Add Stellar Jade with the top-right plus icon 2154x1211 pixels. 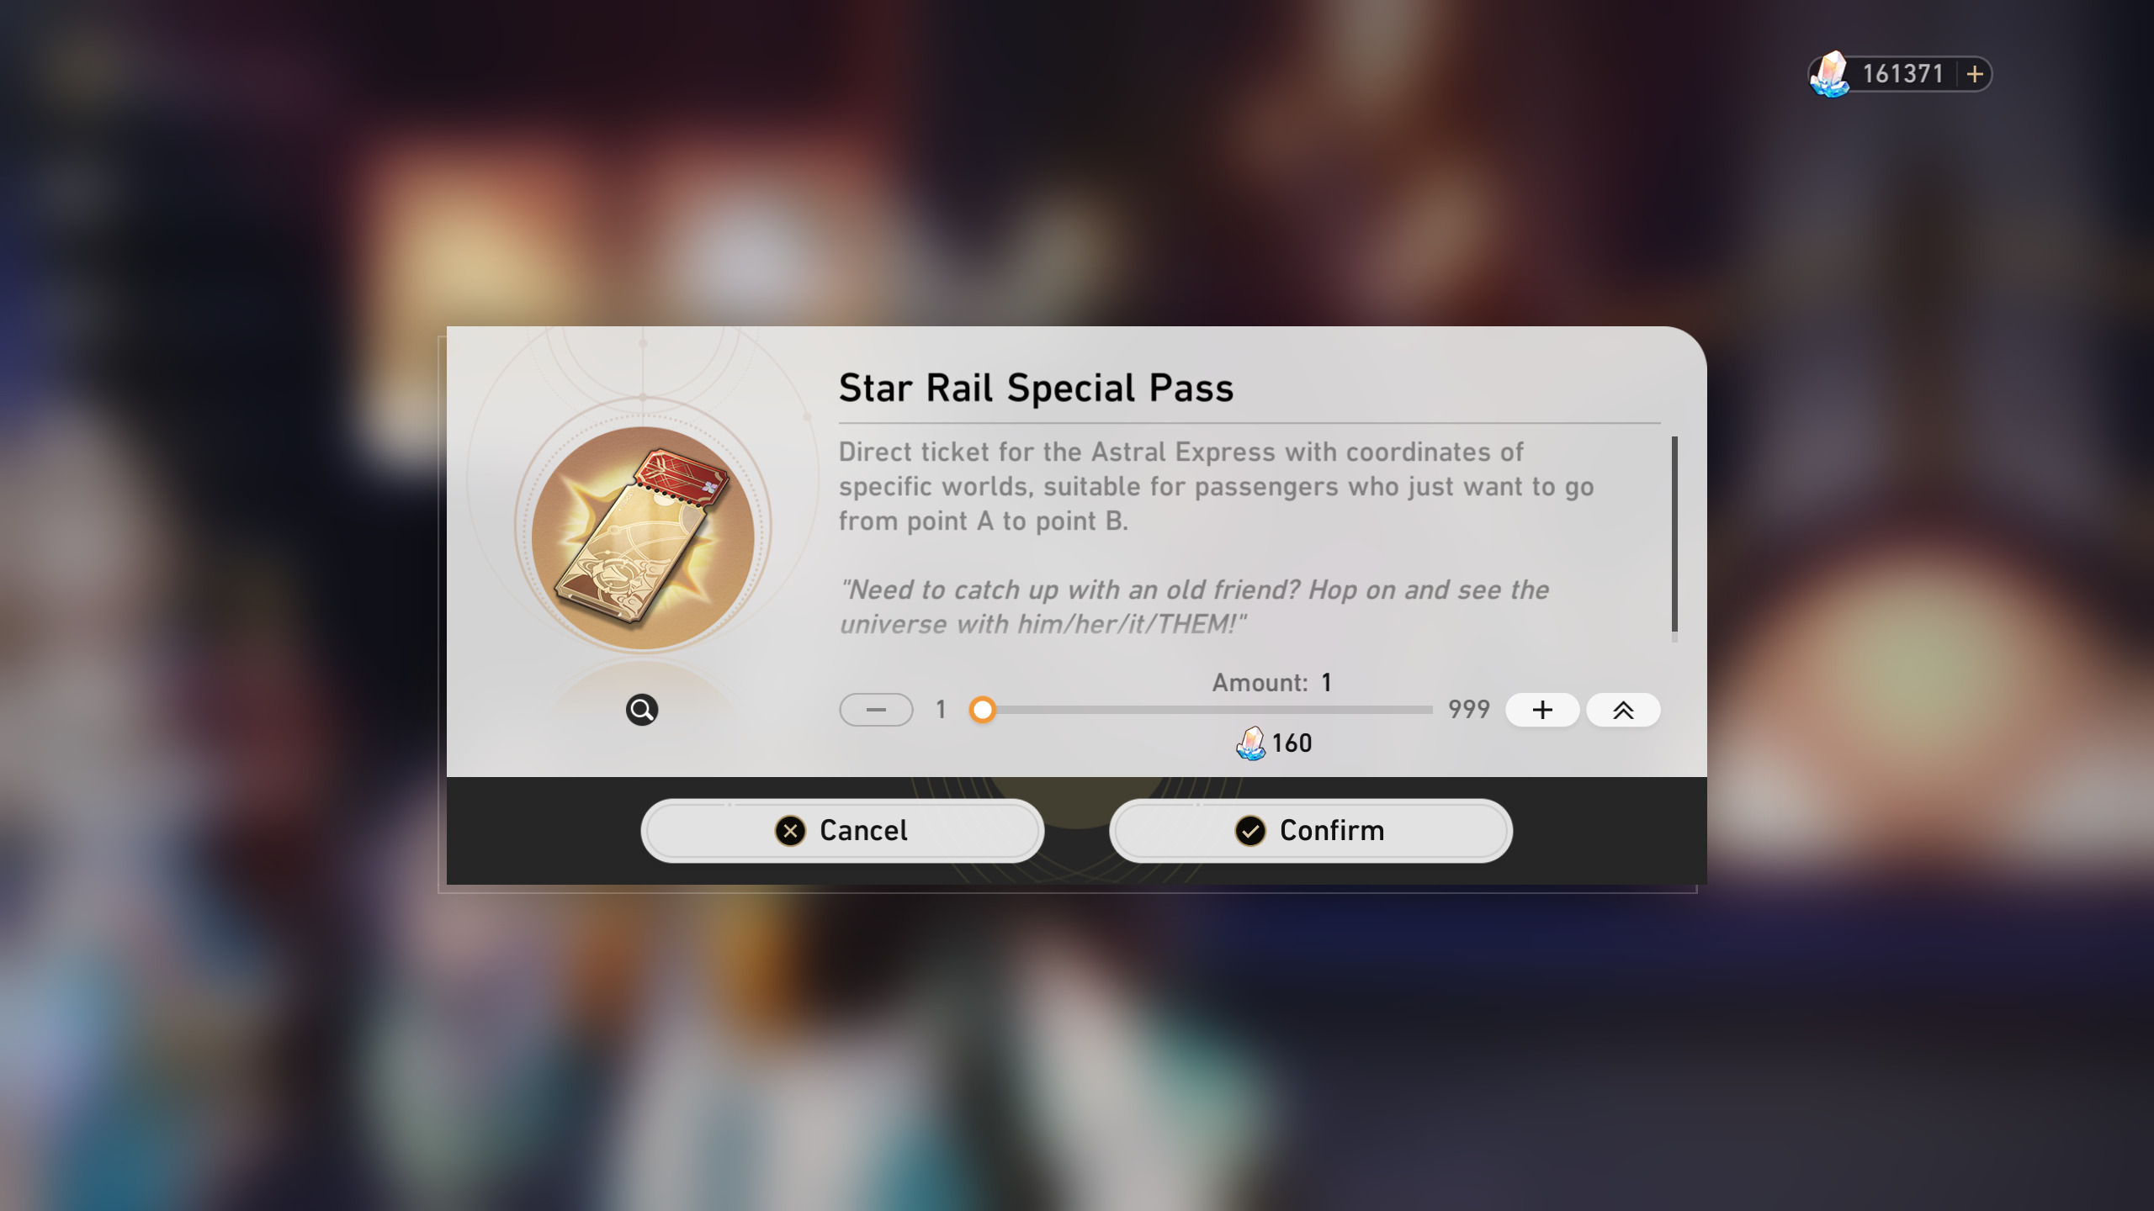(x=1975, y=74)
